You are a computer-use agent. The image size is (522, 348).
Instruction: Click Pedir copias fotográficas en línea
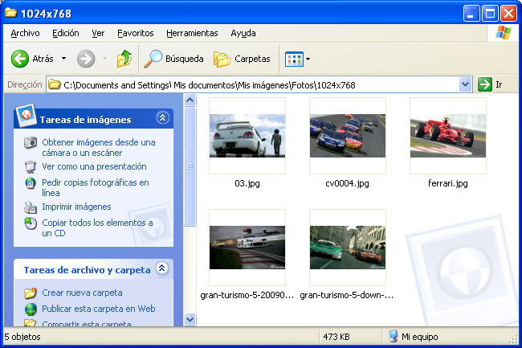click(x=96, y=188)
